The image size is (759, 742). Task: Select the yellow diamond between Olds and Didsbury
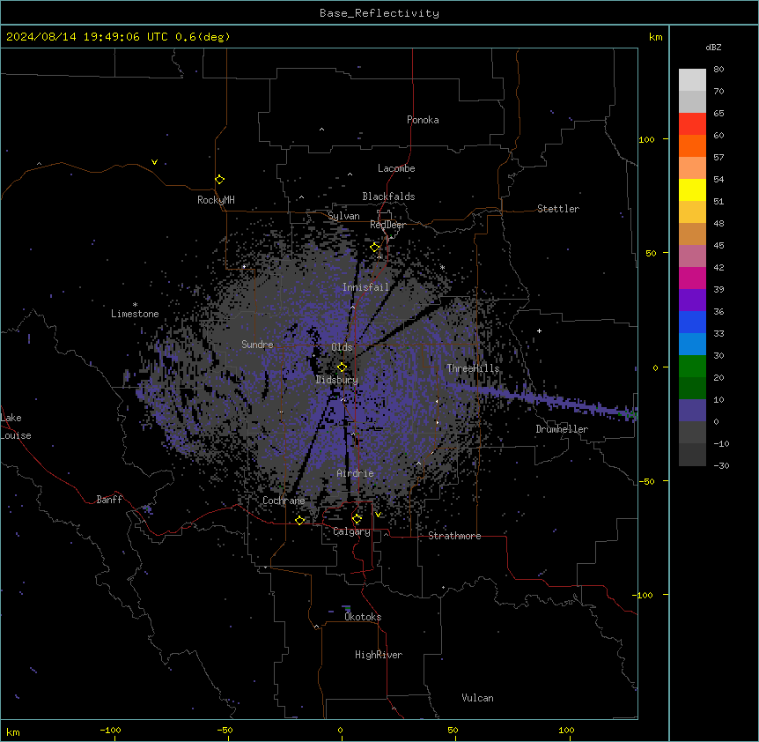click(342, 367)
